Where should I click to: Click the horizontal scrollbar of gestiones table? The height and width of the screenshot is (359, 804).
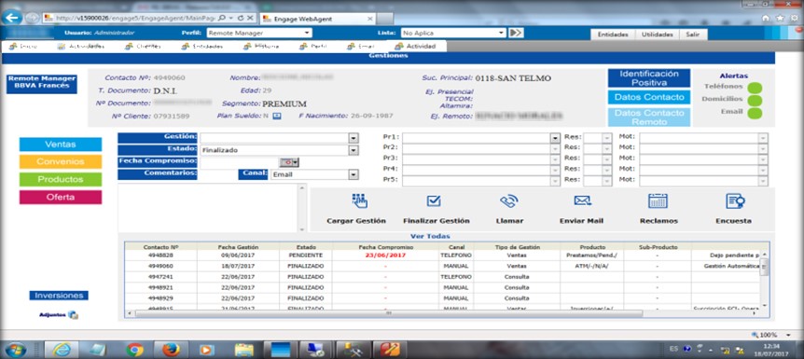388,313
